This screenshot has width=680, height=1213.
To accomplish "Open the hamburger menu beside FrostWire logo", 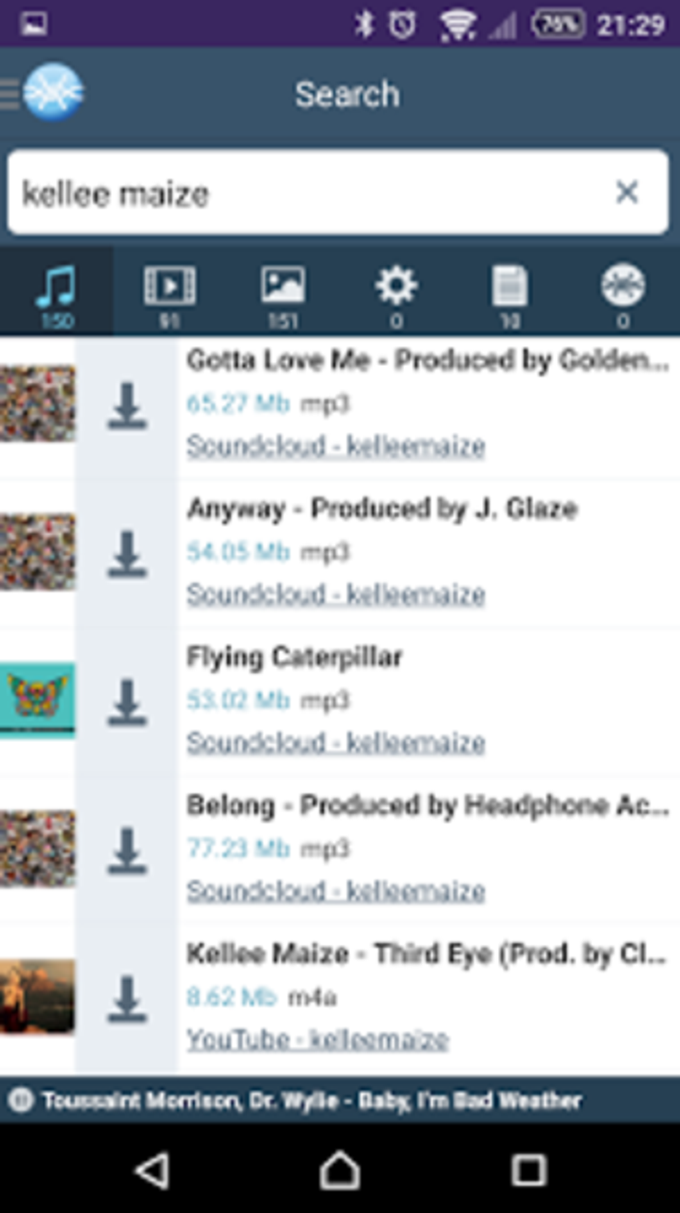I will click(x=9, y=93).
